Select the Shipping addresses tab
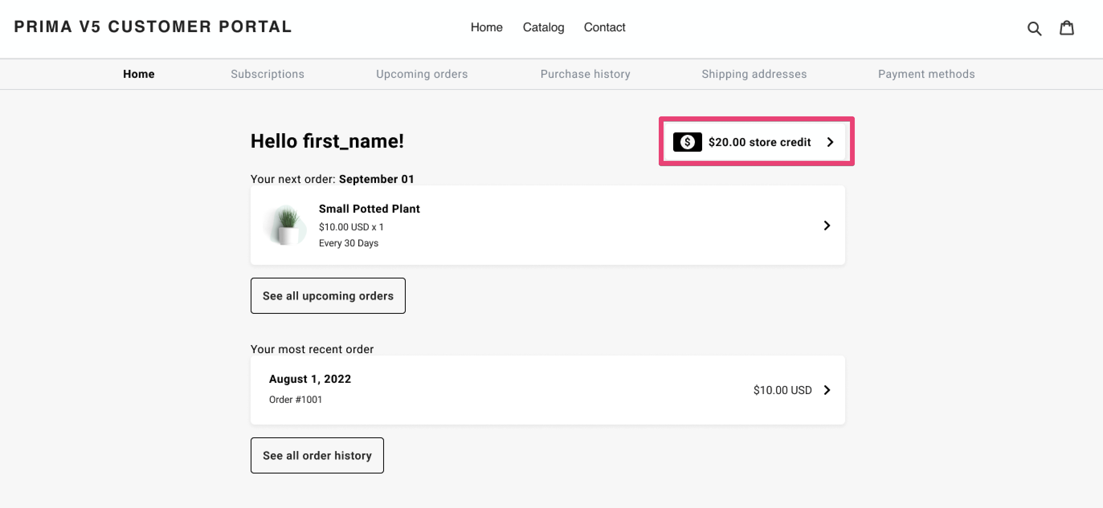 click(x=754, y=74)
